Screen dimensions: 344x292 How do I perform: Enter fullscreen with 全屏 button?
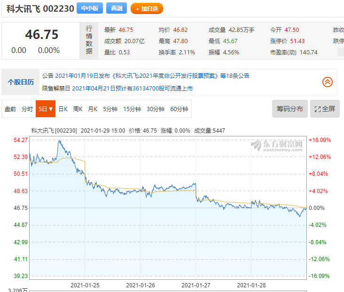point(325,109)
